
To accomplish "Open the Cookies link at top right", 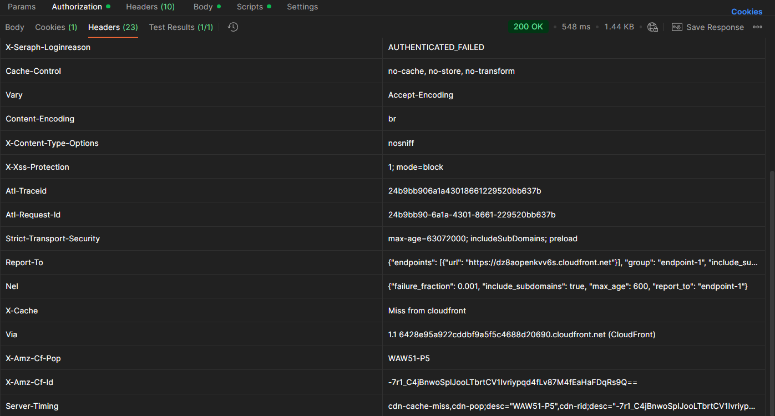I will 746,12.
